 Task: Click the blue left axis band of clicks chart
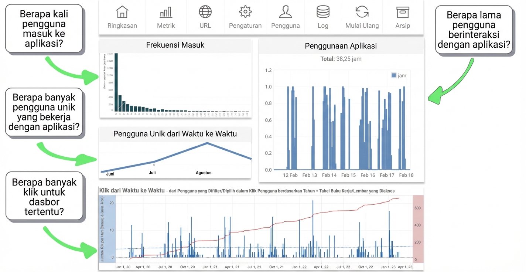click(107, 229)
